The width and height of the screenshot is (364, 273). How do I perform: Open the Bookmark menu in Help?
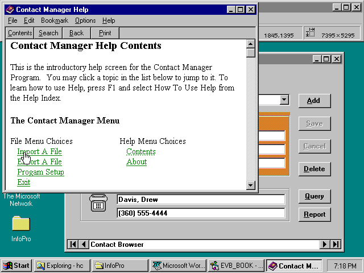coord(54,20)
